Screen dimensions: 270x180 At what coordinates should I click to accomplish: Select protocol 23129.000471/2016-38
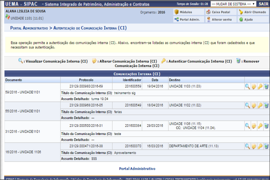[86, 146]
